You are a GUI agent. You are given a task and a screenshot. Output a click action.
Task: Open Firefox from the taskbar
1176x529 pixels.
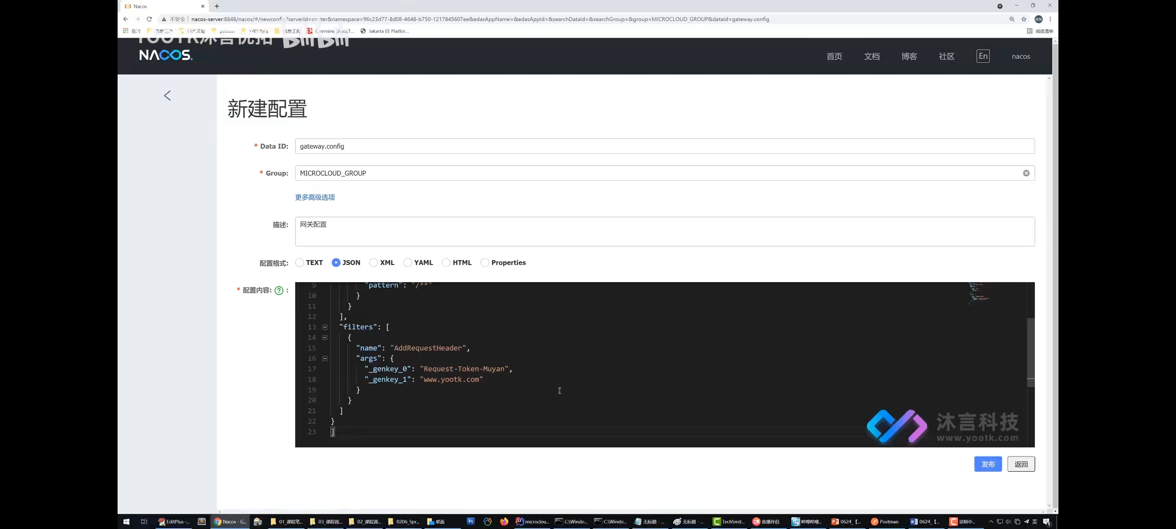504,521
